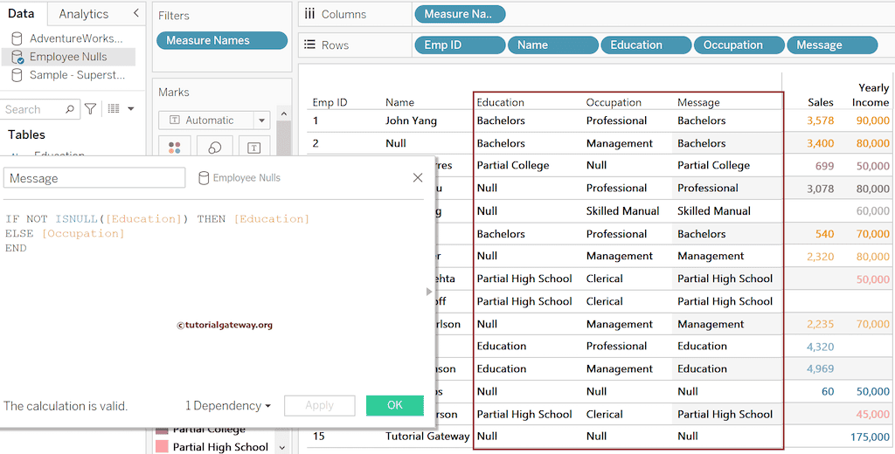
Task: Click the Apply button
Action: 319,405
